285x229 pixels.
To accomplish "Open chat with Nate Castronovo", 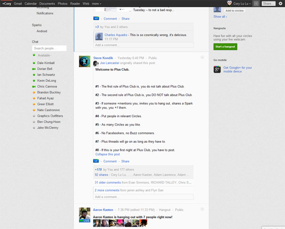I will point(48,110).
